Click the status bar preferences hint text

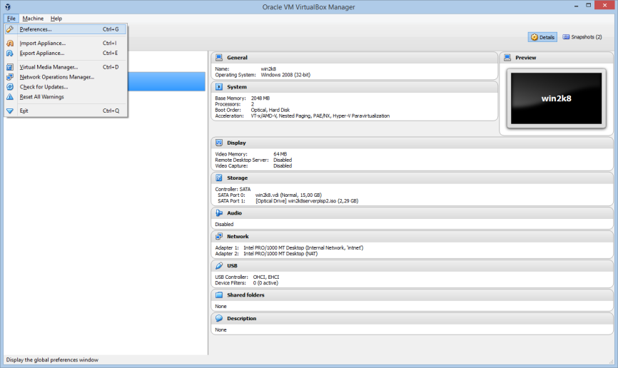point(52,359)
